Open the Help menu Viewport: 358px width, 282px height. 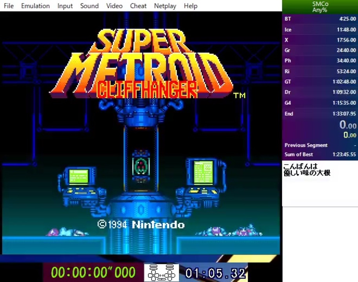[x=191, y=6]
